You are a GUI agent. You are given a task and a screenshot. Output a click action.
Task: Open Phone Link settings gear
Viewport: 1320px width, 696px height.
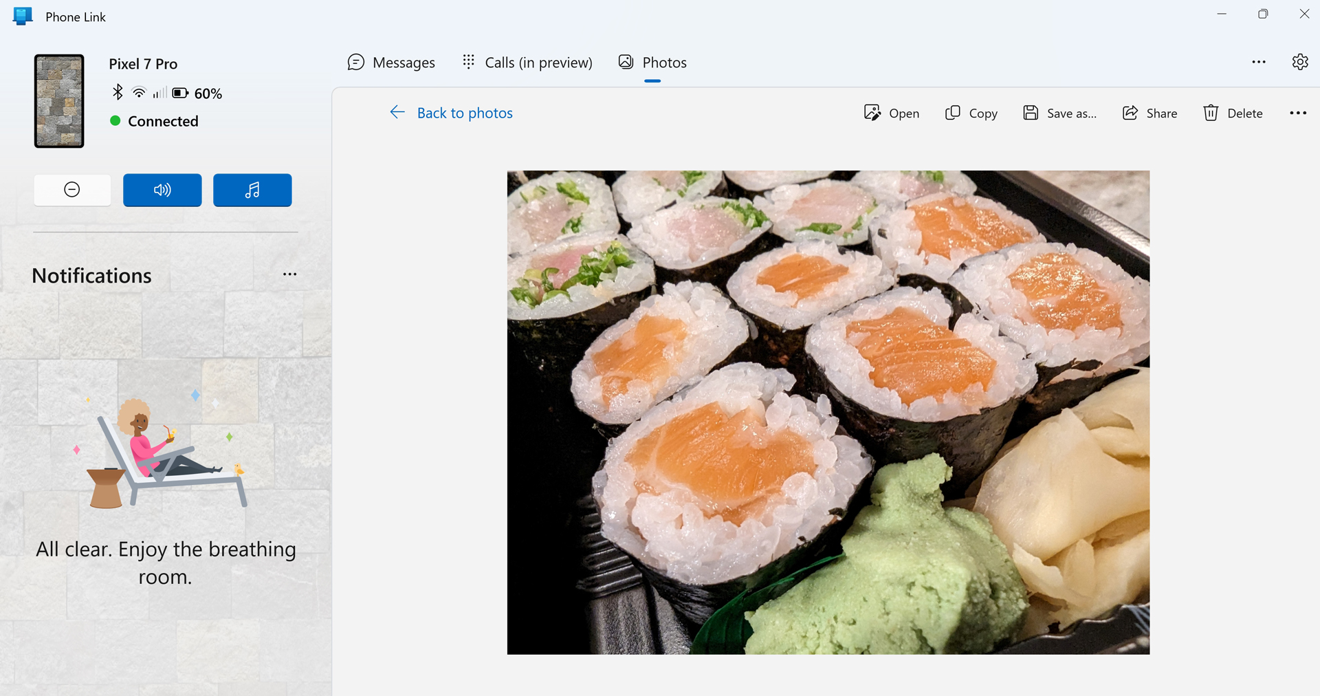point(1299,62)
